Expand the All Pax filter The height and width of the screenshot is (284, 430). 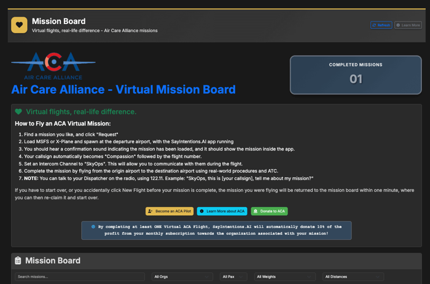[x=233, y=277]
